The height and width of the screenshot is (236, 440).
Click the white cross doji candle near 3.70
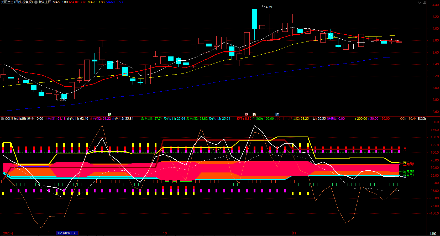pos(353,47)
